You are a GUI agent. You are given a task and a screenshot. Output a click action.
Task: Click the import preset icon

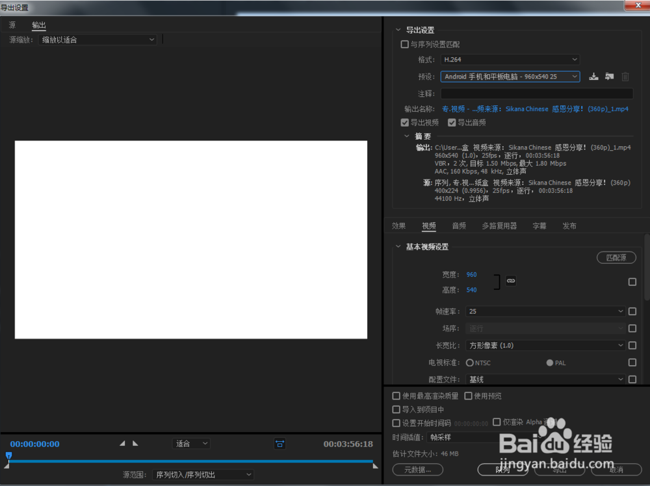610,77
